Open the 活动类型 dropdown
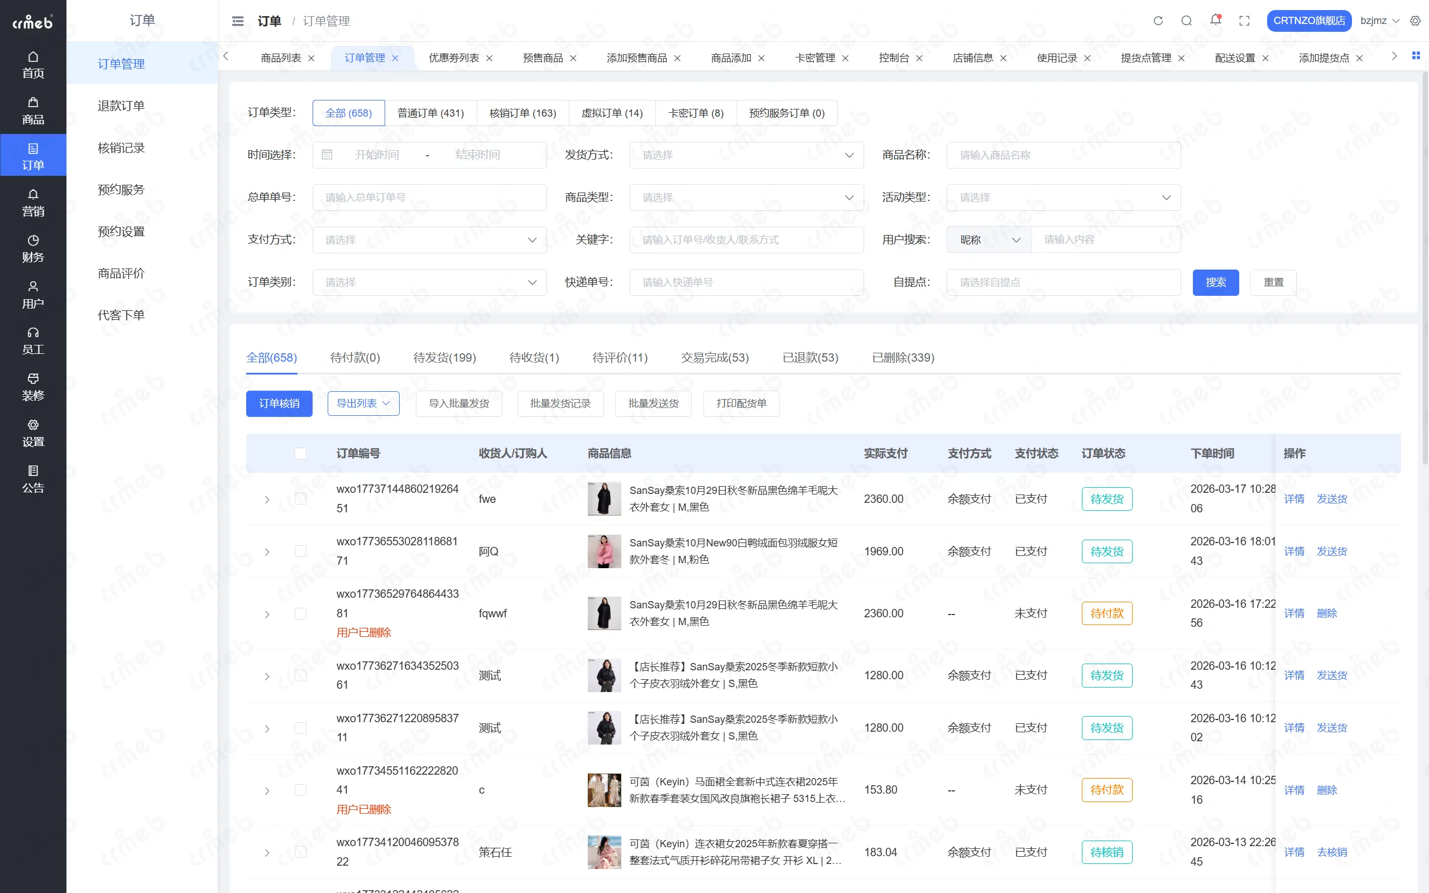 coord(1063,197)
